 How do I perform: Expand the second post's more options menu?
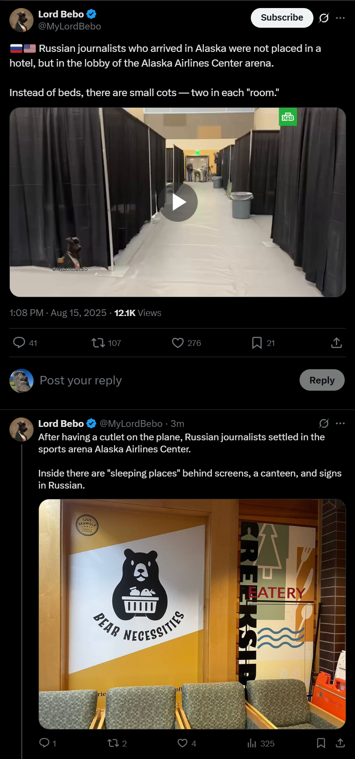340,423
